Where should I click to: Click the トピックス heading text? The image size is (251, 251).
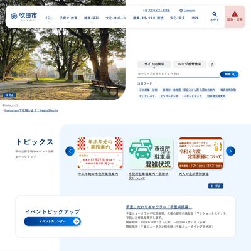(x=35, y=142)
